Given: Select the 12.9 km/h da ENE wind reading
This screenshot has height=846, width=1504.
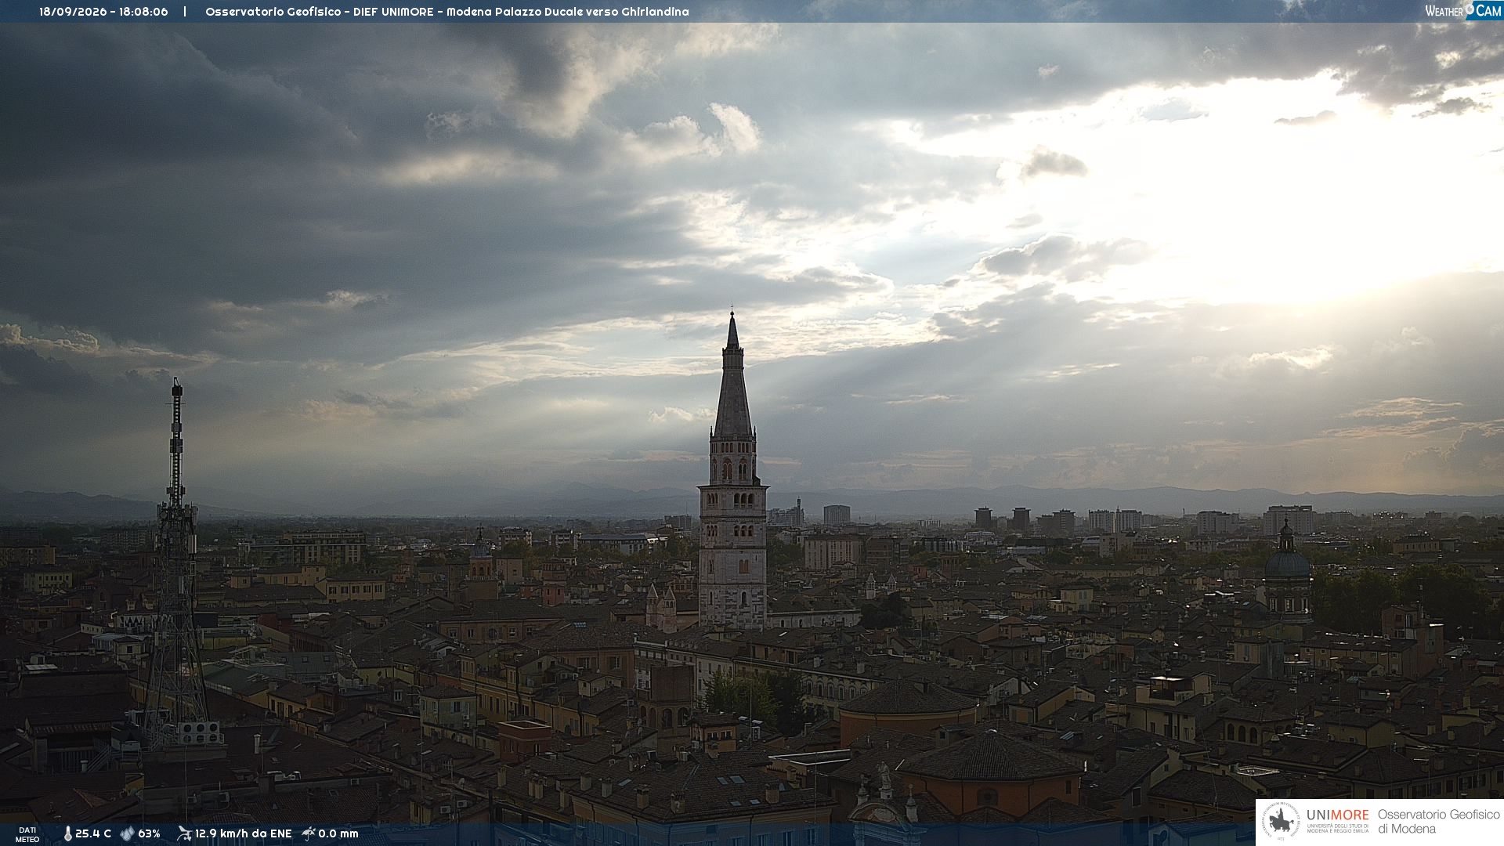Looking at the screenshot, I should [x=243, y=834].
